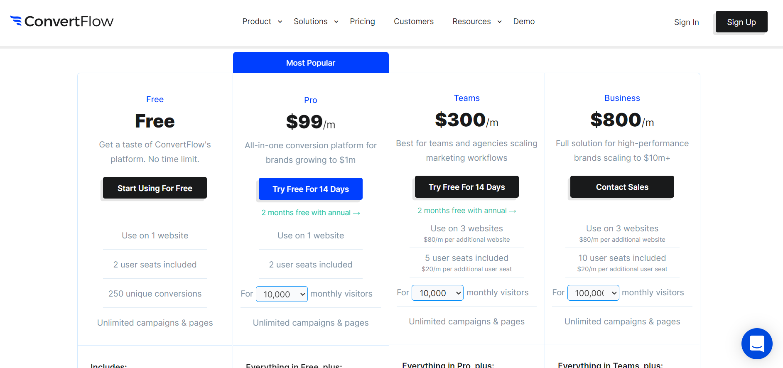Click the ConvertFlow logo
Image resolution: width=783 pixels, height=368 pixels.
(x=61, y=21)
